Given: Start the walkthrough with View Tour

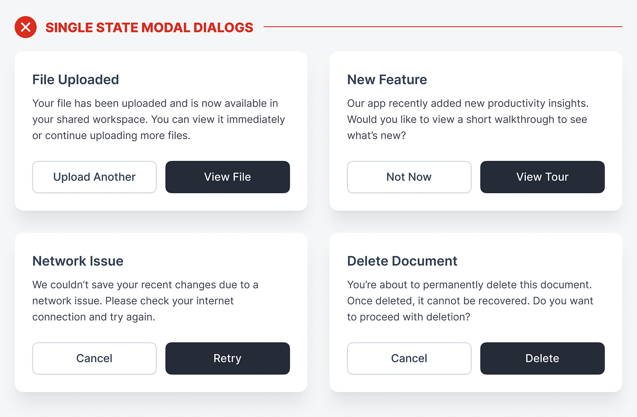Looking at the screenshot, I should click(542, 177).
